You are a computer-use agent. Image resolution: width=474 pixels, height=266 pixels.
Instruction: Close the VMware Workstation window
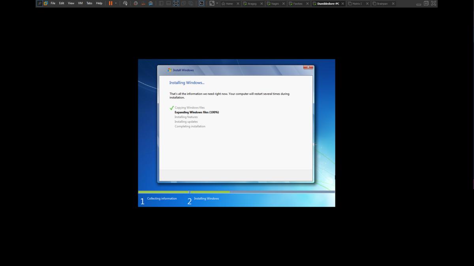434,3
